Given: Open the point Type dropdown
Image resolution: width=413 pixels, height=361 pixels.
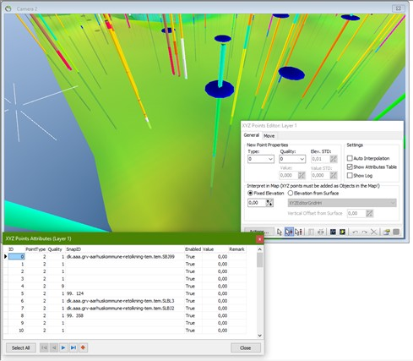Looking at the screenshot, I should point(261,159).
